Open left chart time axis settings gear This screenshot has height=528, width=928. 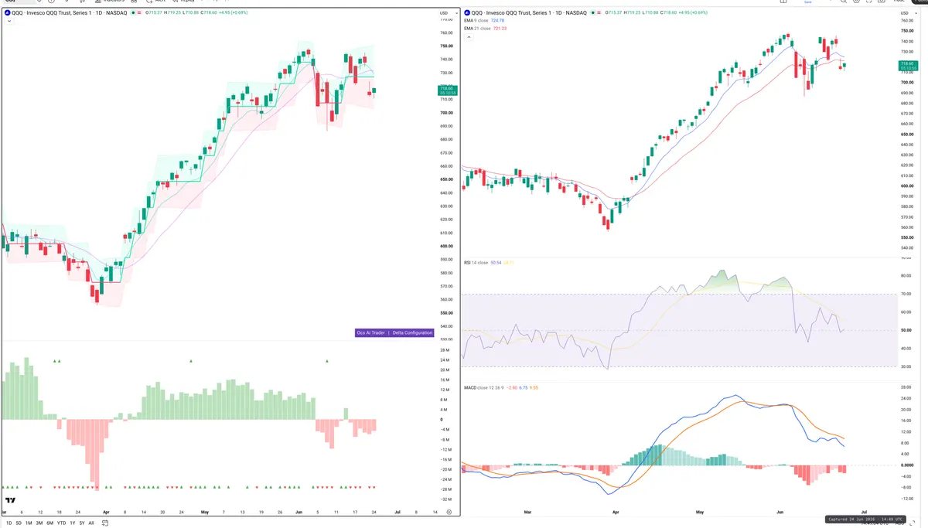[x=449, y=512]
